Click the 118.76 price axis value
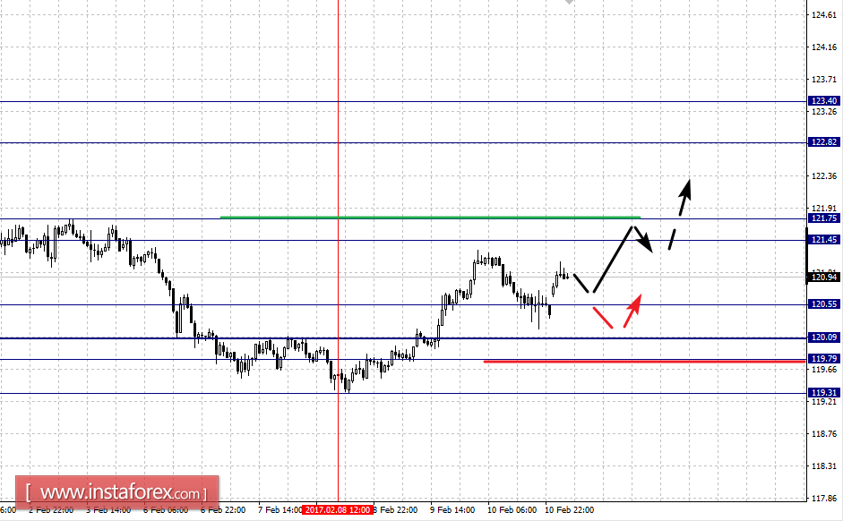The image size is (843, 521). click(823, 434)
